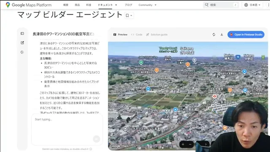Screen dimensions: 270x152
Task: Zoom out with the map minus button
Action: tap(190, 144)
